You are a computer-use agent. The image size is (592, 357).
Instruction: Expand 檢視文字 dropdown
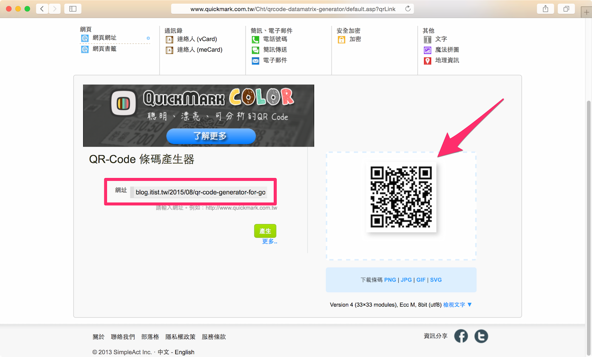pos(457,305)
